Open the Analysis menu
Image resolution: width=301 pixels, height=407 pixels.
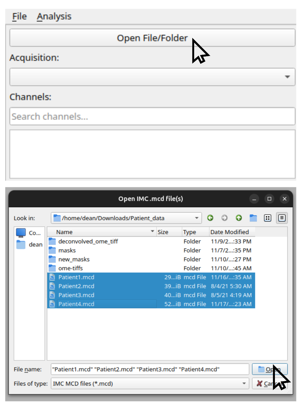tap(54, 16)
